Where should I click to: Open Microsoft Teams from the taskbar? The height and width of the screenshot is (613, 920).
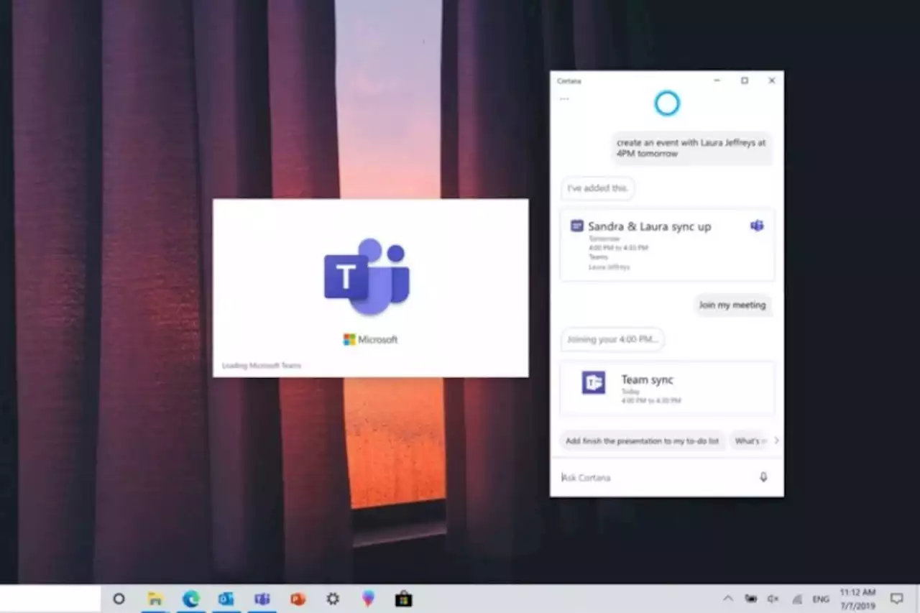pyautogui.click(x=262, y=599)
